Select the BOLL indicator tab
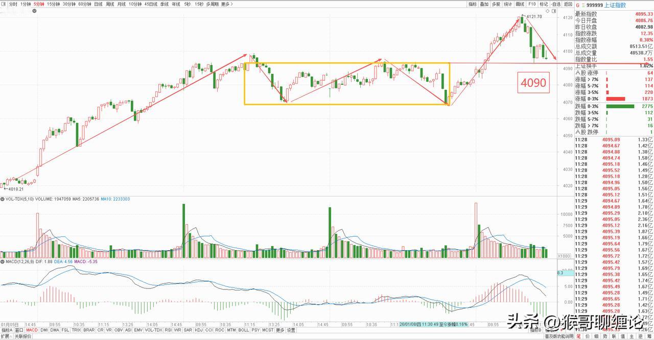Screen dimensions: 654x340 pos(244,330)
